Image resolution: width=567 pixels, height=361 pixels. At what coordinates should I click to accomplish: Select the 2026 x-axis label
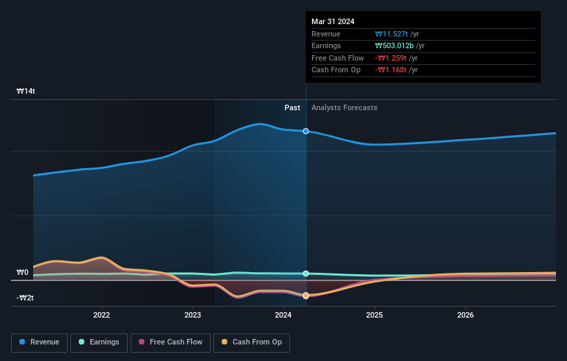(x=465, y=316)
